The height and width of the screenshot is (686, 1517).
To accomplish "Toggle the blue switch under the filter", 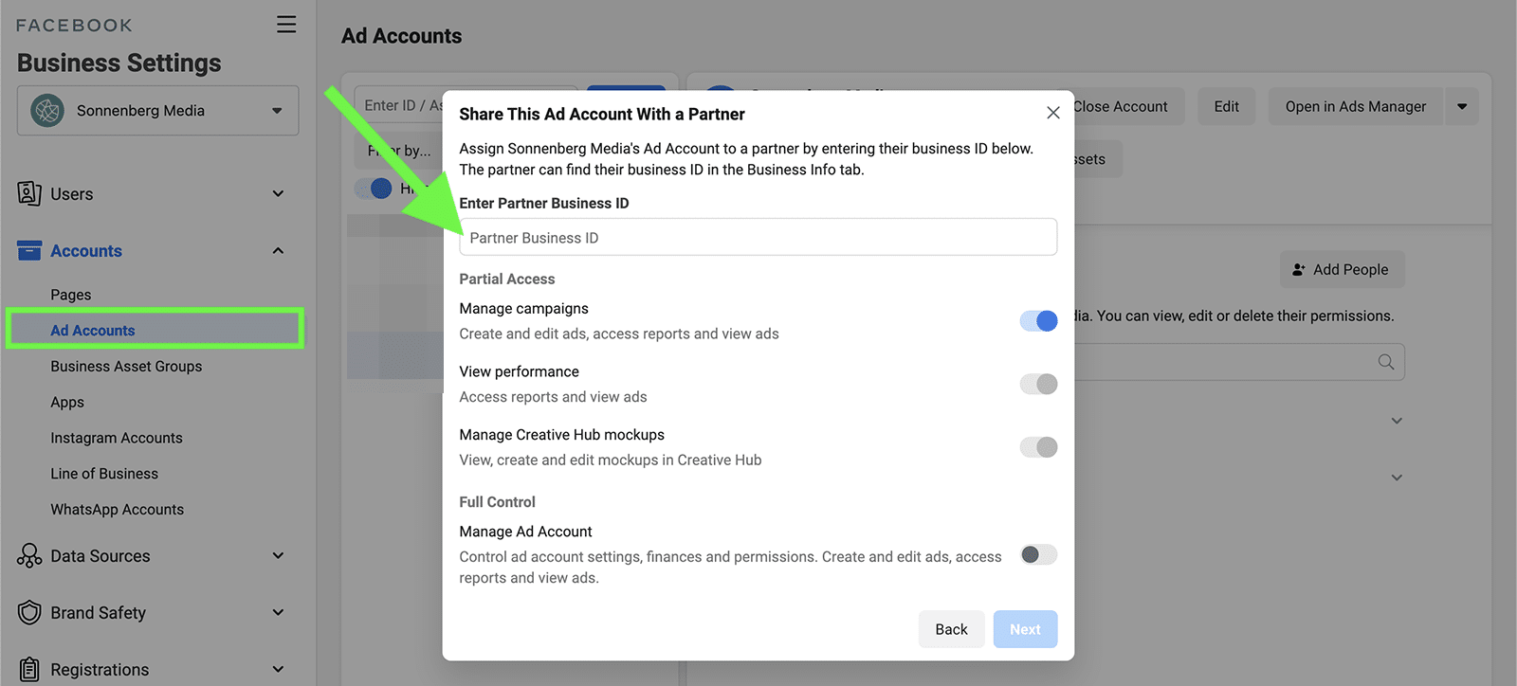I will (374, 188).
